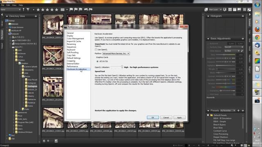Open the As Shot white balance dropdown
The width and height of the screenshot is (262, 147).
[232, 51]
